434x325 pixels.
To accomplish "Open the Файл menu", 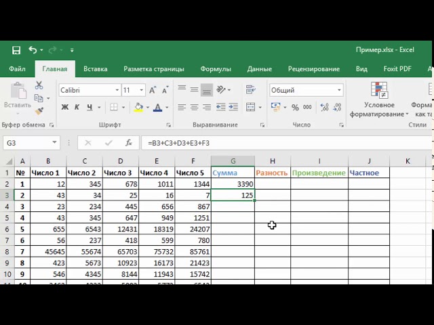I will tap(18, 69).
